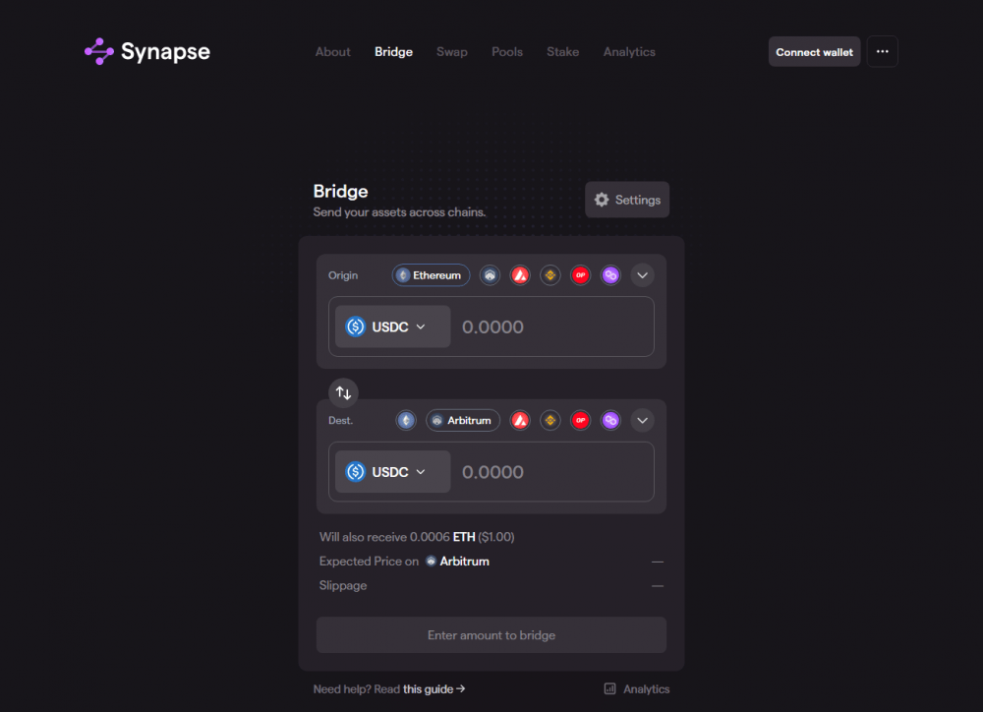Select Optimism as origin chain icon
This screenshot has height=712, width=983.
point(580,275)
